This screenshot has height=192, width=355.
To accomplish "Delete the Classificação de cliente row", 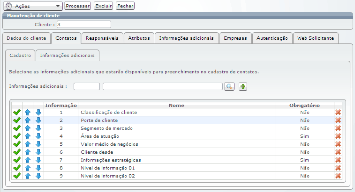I will [x=338, y=113].
